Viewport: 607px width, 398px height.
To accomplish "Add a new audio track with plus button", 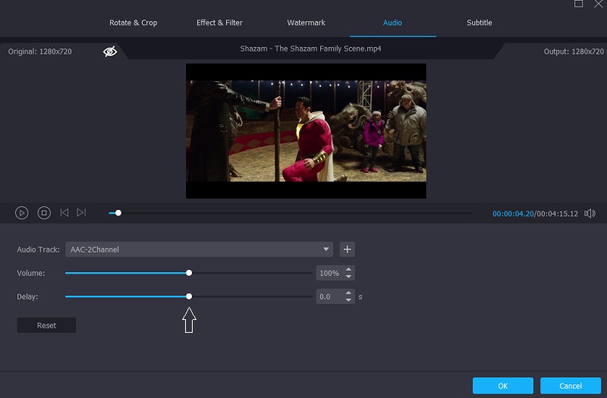I will click(347, 249).
